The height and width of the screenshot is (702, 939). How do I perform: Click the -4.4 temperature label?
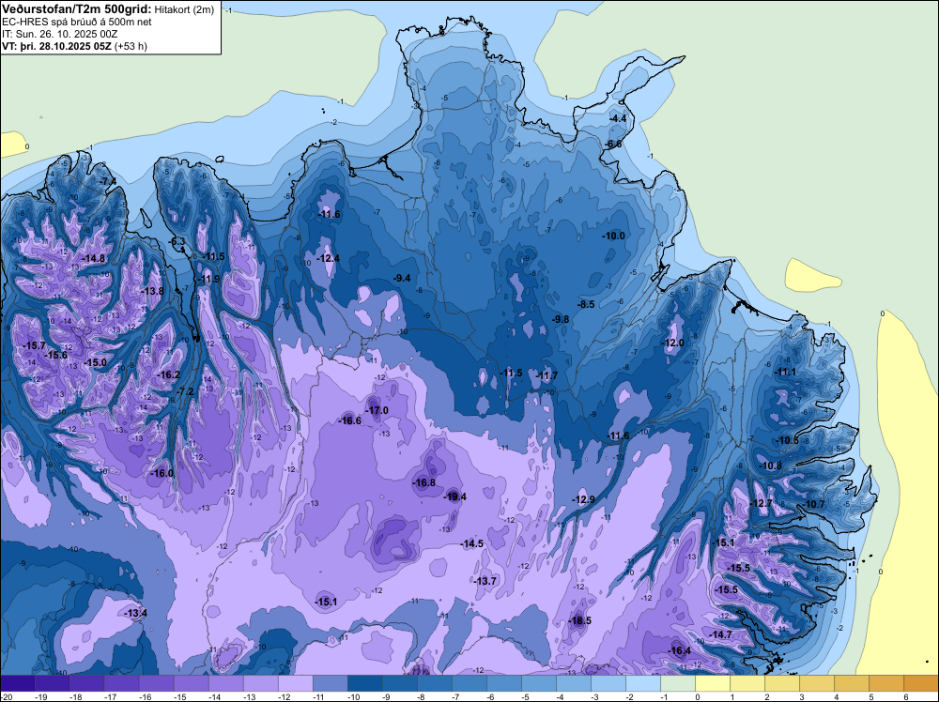point(618,118)
